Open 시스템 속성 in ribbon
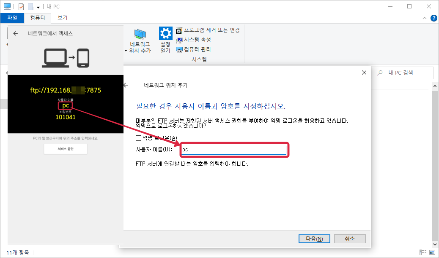The height and width of the screenshot is (258, 439). click(x=193, y=40)
